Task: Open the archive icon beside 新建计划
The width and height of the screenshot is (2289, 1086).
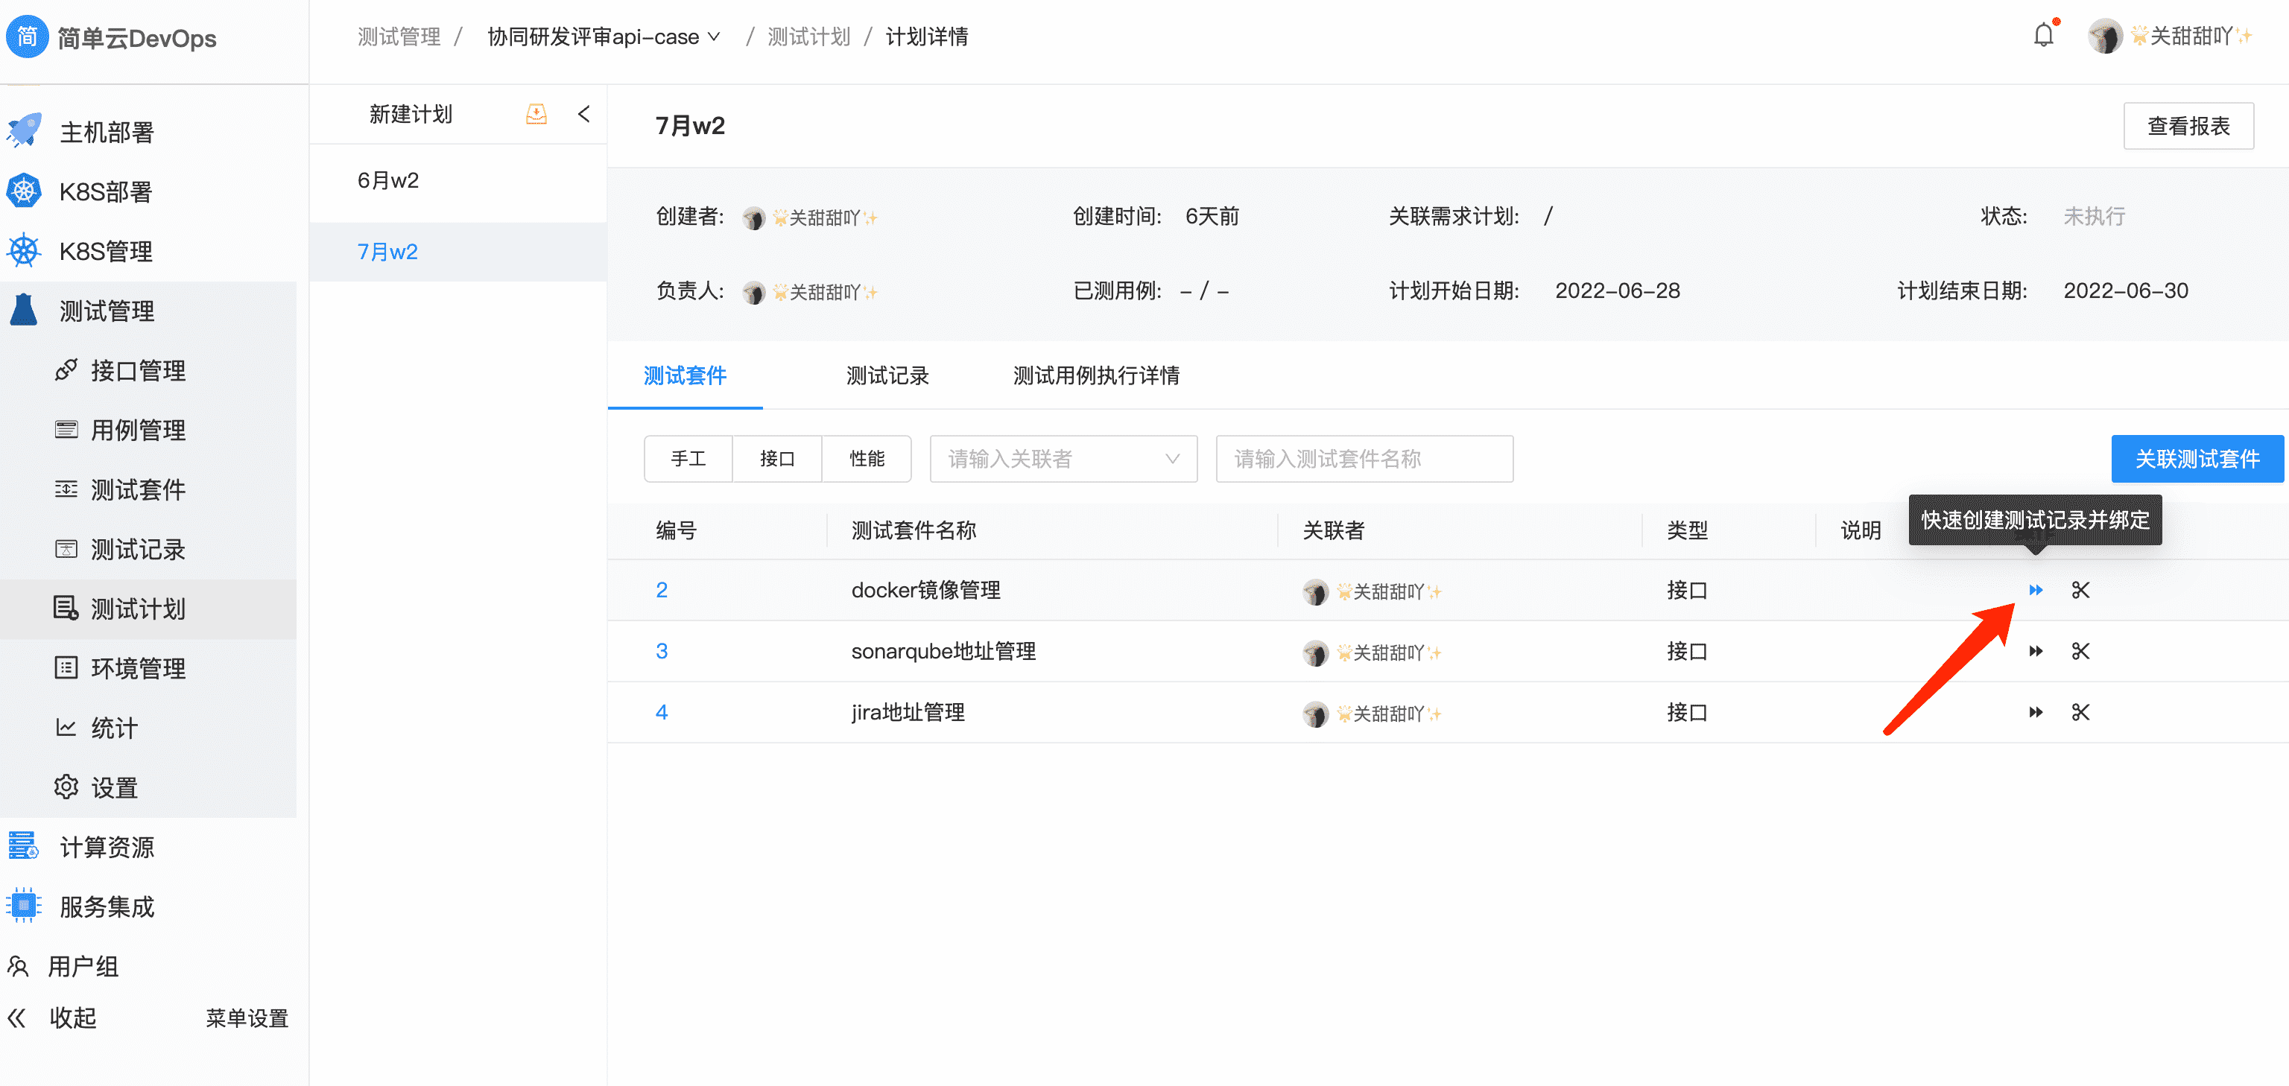Action: (x=535, y=114)
